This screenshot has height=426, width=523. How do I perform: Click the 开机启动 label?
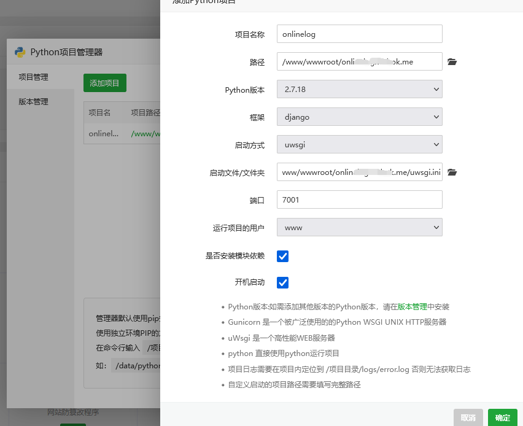pos(250,282)
